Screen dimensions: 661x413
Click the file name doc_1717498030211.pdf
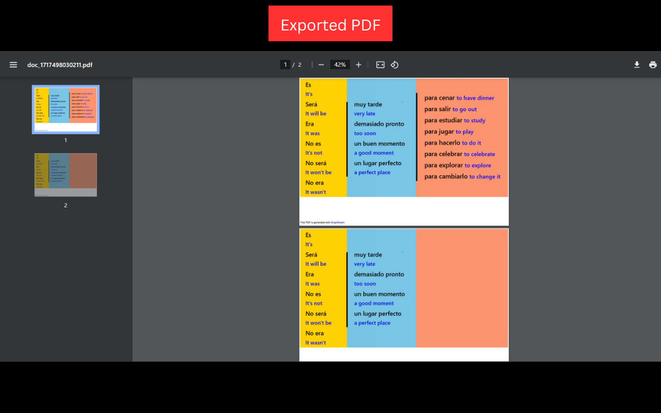click(x=60, y=65)
